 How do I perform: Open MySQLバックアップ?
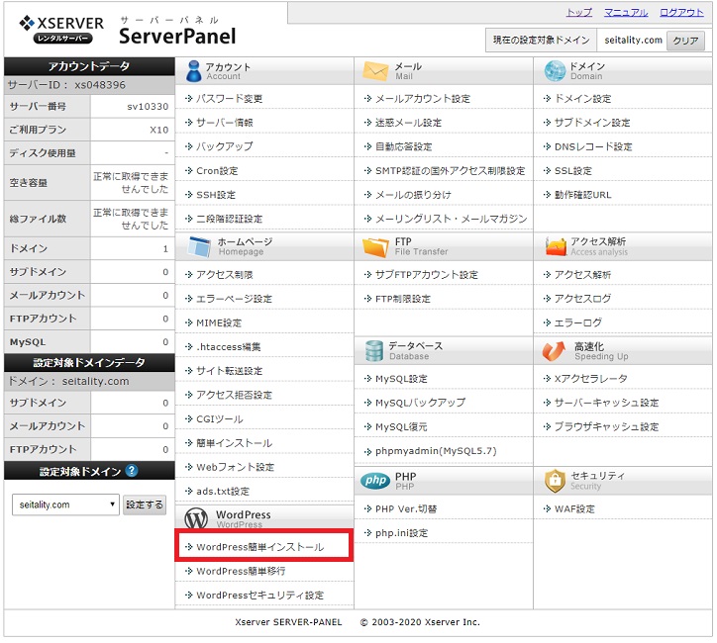click(x=420, y=403)
